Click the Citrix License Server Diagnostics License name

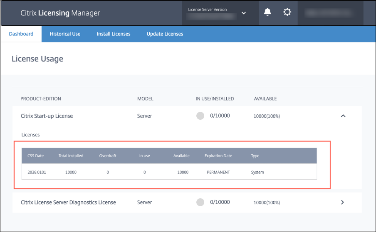coord(68,202)
